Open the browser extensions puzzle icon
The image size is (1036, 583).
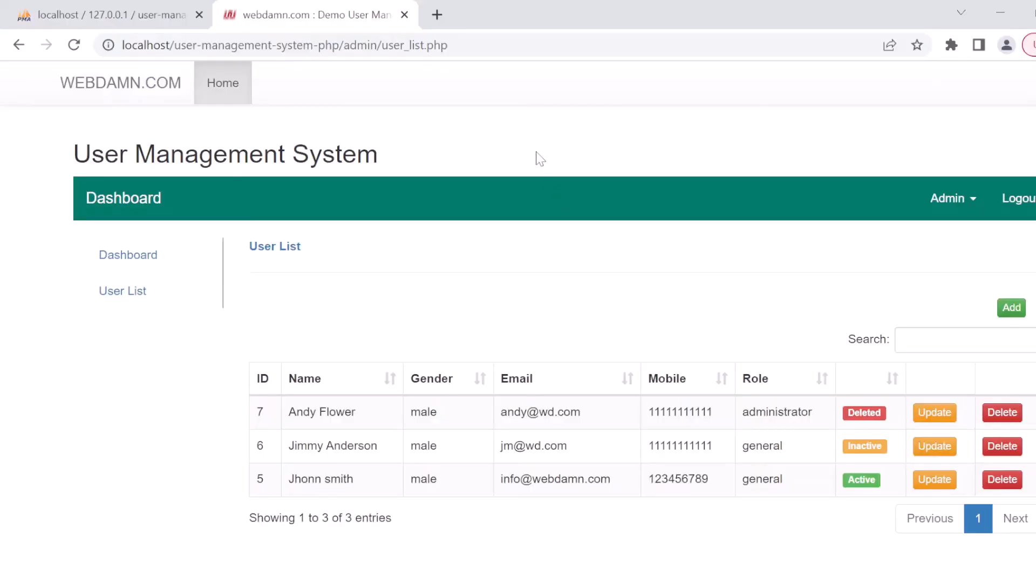[x=951, y=45]
